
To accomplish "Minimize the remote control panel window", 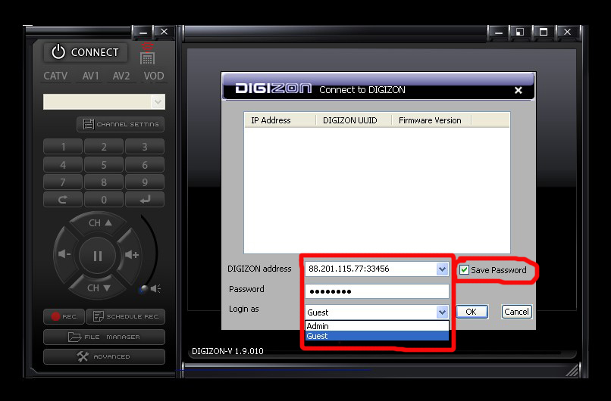I will (143, 33).
